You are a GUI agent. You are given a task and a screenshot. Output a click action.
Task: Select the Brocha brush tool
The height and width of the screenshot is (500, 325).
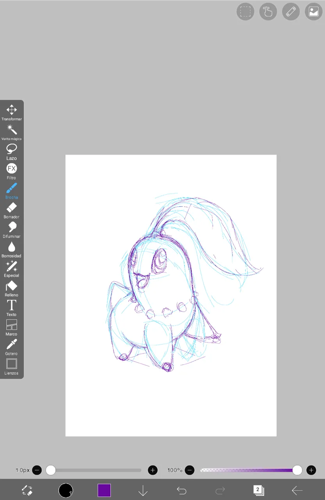pyautogui.click(x=11, y=191)
